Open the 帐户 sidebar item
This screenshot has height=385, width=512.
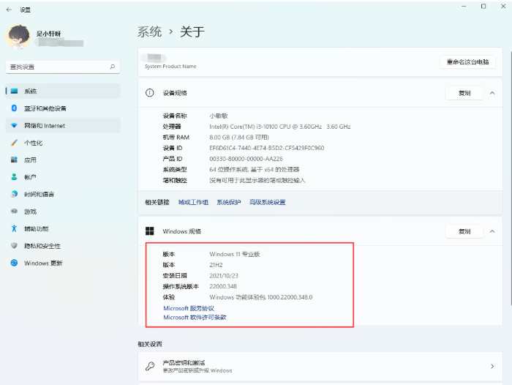click(63, 177)
